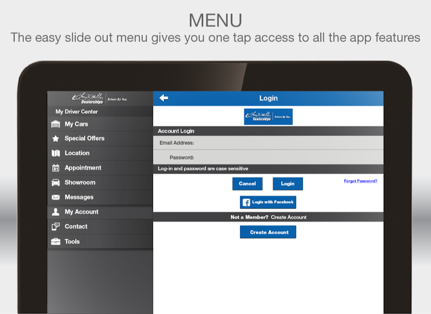The image size is (431, 314).
Task: Click the dealership logo above Account Login
Action: (268, 117)
